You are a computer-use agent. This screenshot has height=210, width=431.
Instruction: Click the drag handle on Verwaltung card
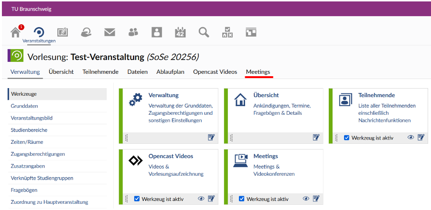(127, 138)
